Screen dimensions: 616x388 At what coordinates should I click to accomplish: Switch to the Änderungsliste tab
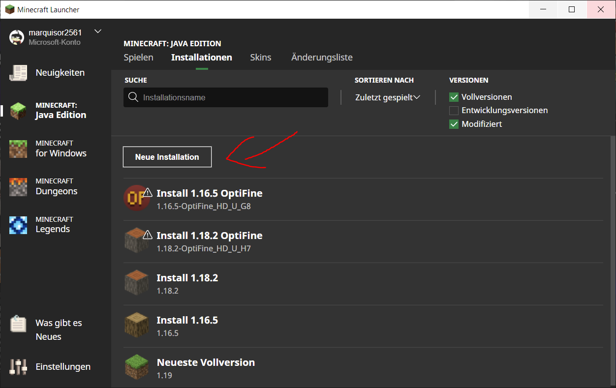pos(322,58)
